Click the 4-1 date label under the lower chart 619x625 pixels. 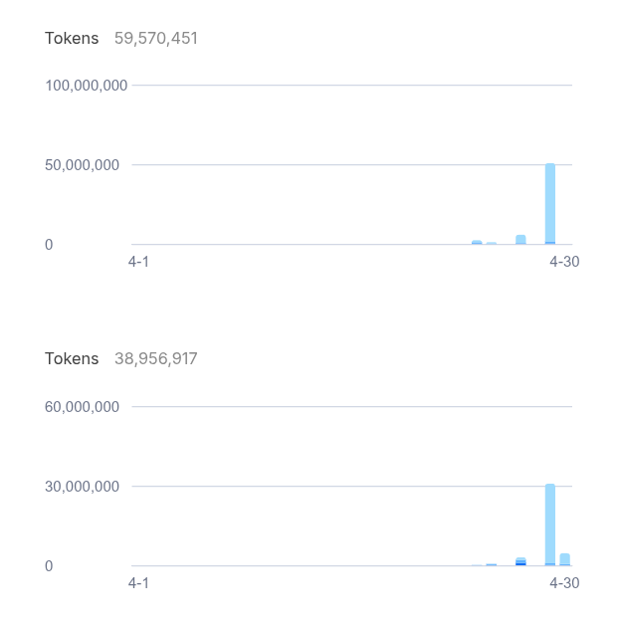pyautogui.click(x=138, y=583)
